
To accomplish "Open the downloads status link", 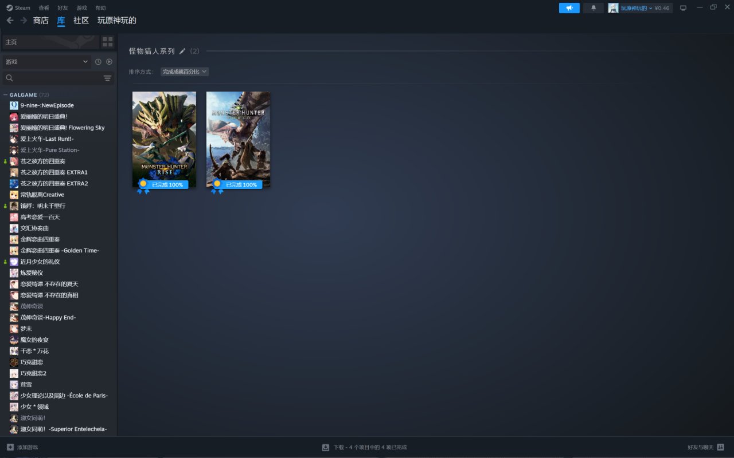I will coord(365,447).
